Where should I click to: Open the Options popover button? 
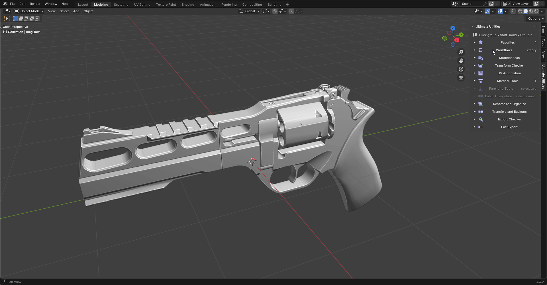(536, 19)
